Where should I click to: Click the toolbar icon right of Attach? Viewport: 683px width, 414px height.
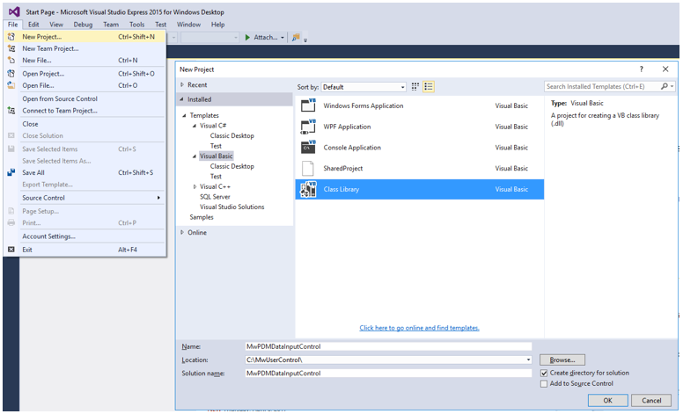[297, 38]
